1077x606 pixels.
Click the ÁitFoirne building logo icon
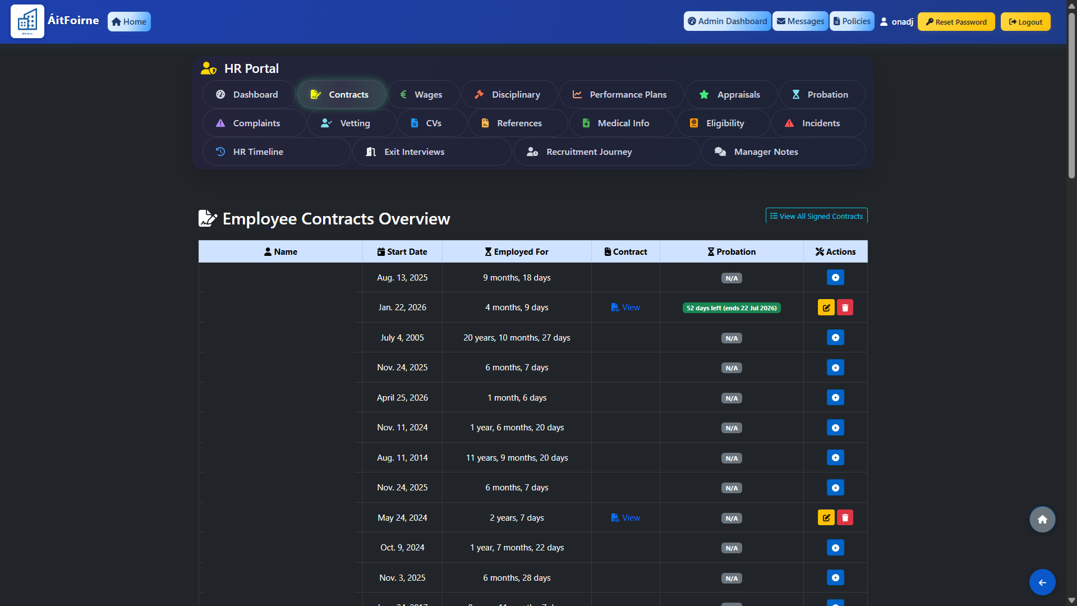27,21
